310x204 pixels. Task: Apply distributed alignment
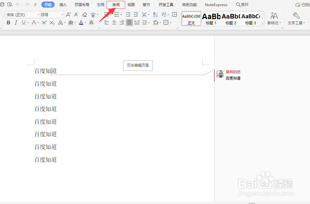[x=137, y=22]
